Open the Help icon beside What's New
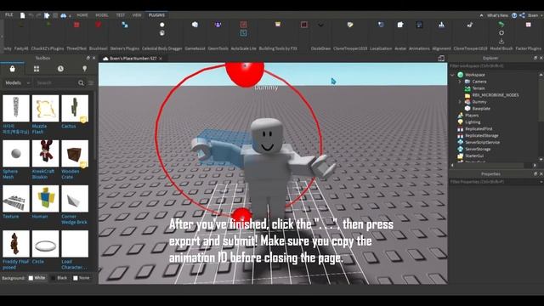544x306 pixels. point(514,15)
